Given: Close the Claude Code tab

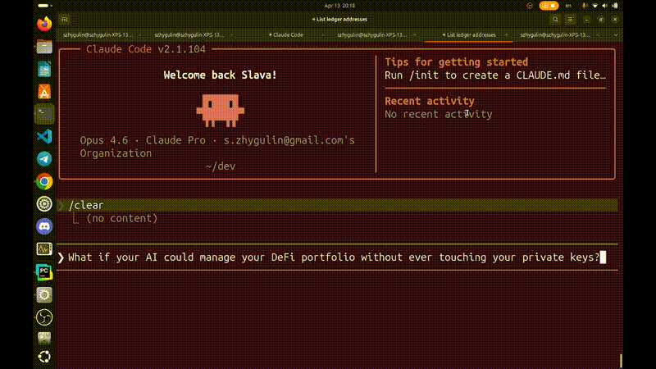Looking at the screenshot, I should point(323,35).
